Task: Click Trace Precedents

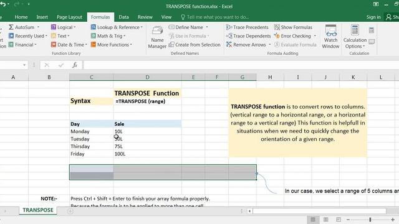Action: 247,27
